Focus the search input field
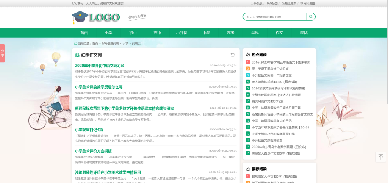Image resolution: width=388 pixels, height=183 pixels. [x=275, y=17]
